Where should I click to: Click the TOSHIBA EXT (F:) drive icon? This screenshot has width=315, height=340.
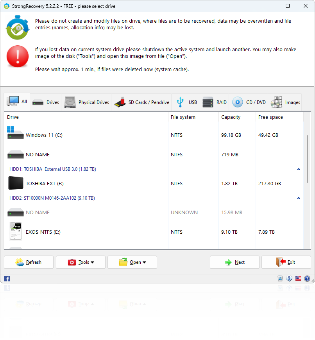click(16, 183)
